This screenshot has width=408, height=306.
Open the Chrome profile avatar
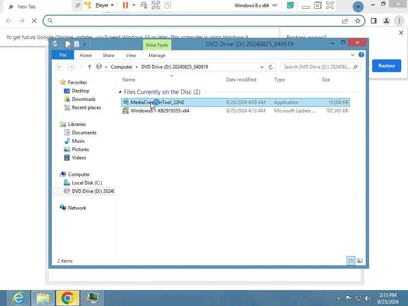[x=386, y=21]
